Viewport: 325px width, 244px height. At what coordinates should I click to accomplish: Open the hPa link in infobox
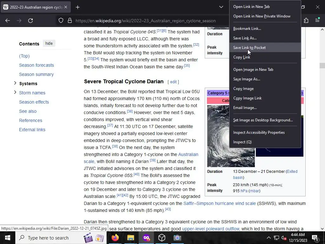coord(244,191)
